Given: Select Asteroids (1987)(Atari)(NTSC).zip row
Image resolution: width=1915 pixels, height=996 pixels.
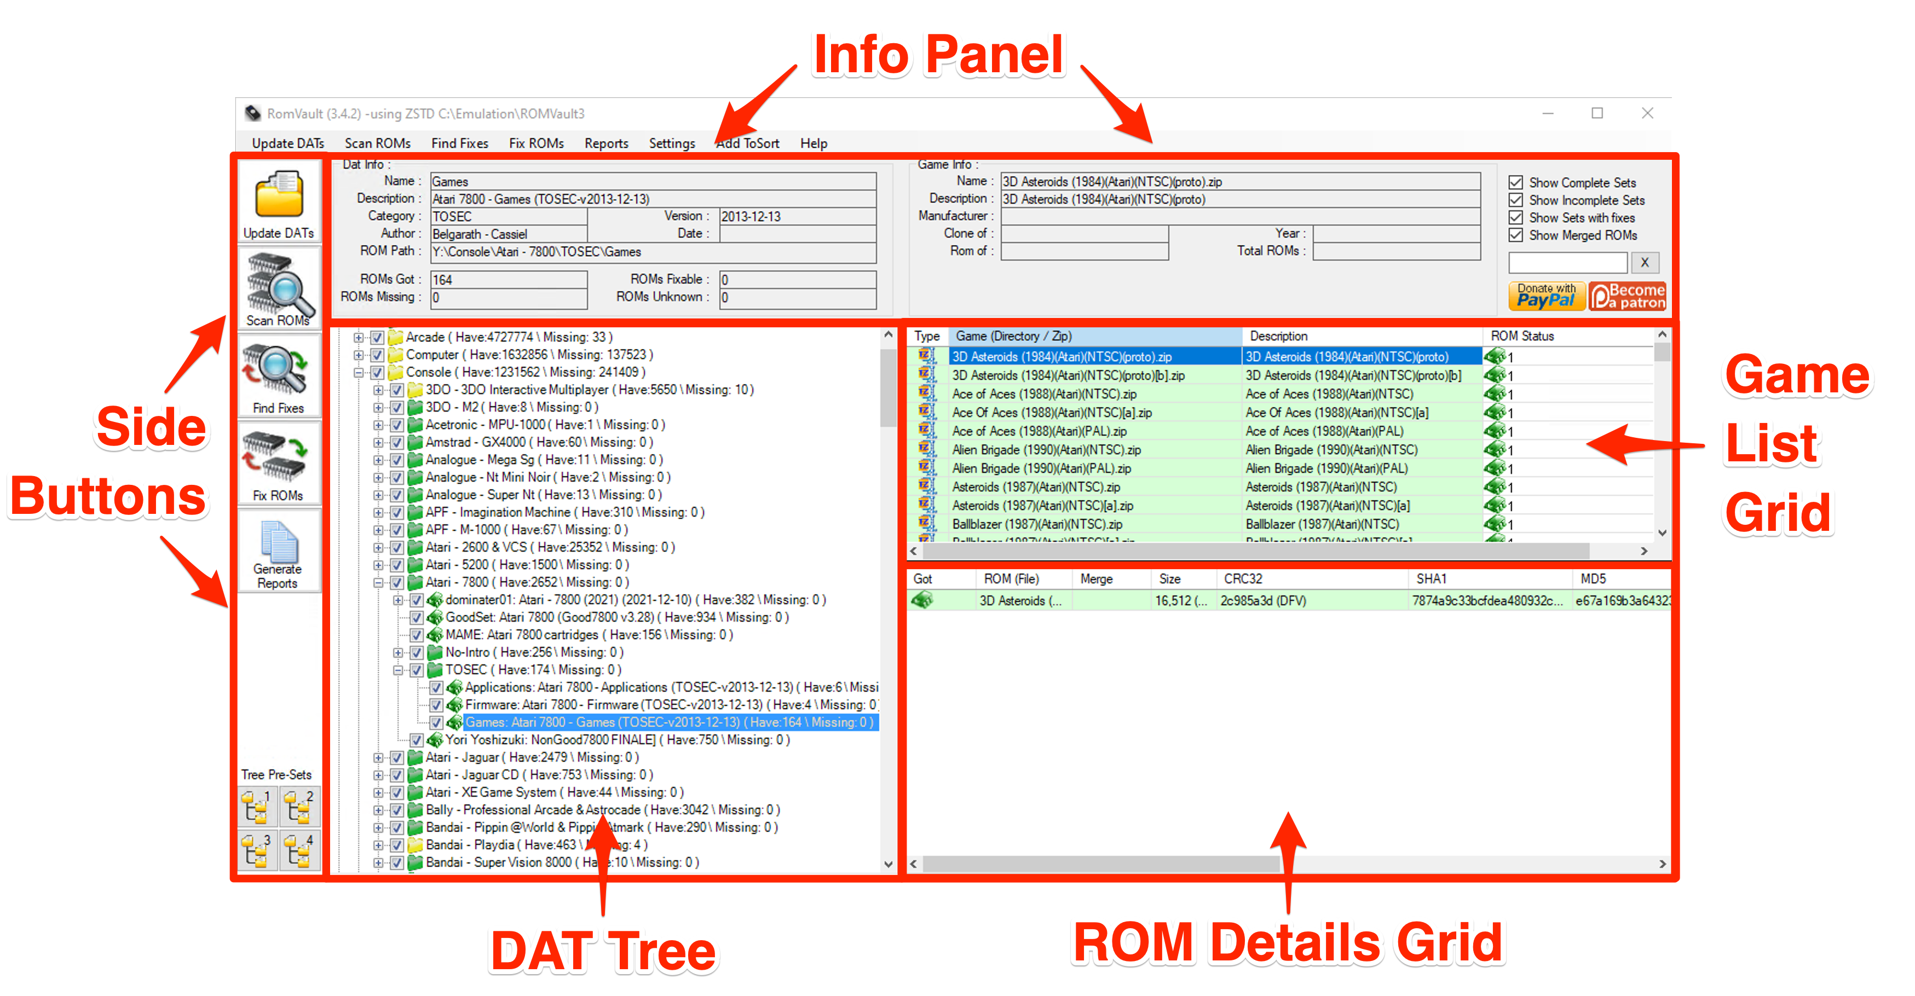Looking at the screenshot, I should pos(1037,487).
